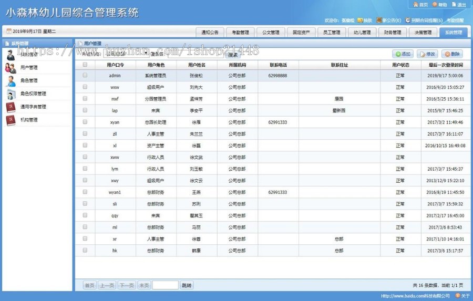This screenshot has width=473, height=301.
Task: Click the 用户管理 panel header document icon
Action: click(80, 44)
